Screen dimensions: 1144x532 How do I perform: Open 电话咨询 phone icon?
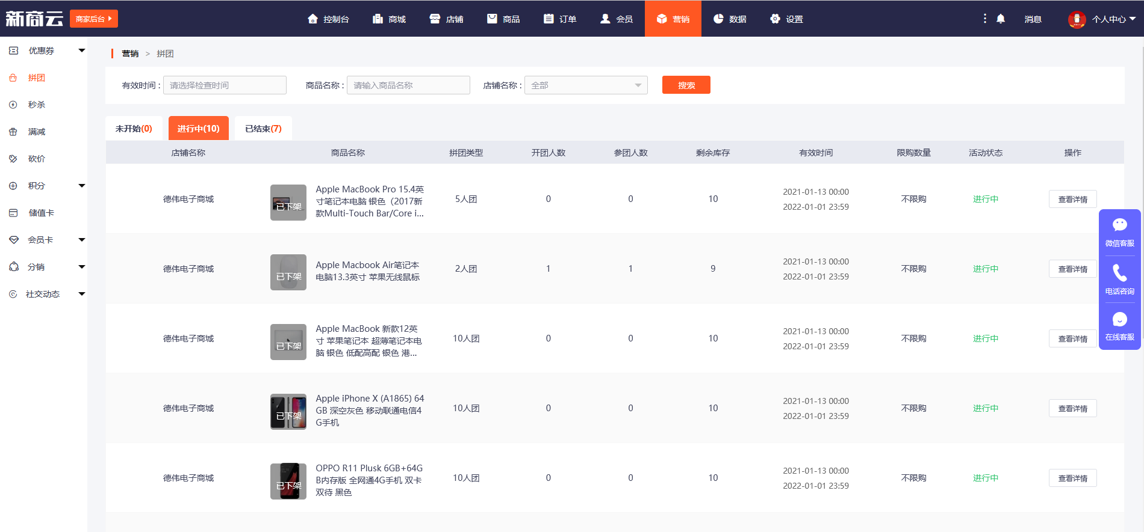pyautogui.click(x=1120, y=273)
